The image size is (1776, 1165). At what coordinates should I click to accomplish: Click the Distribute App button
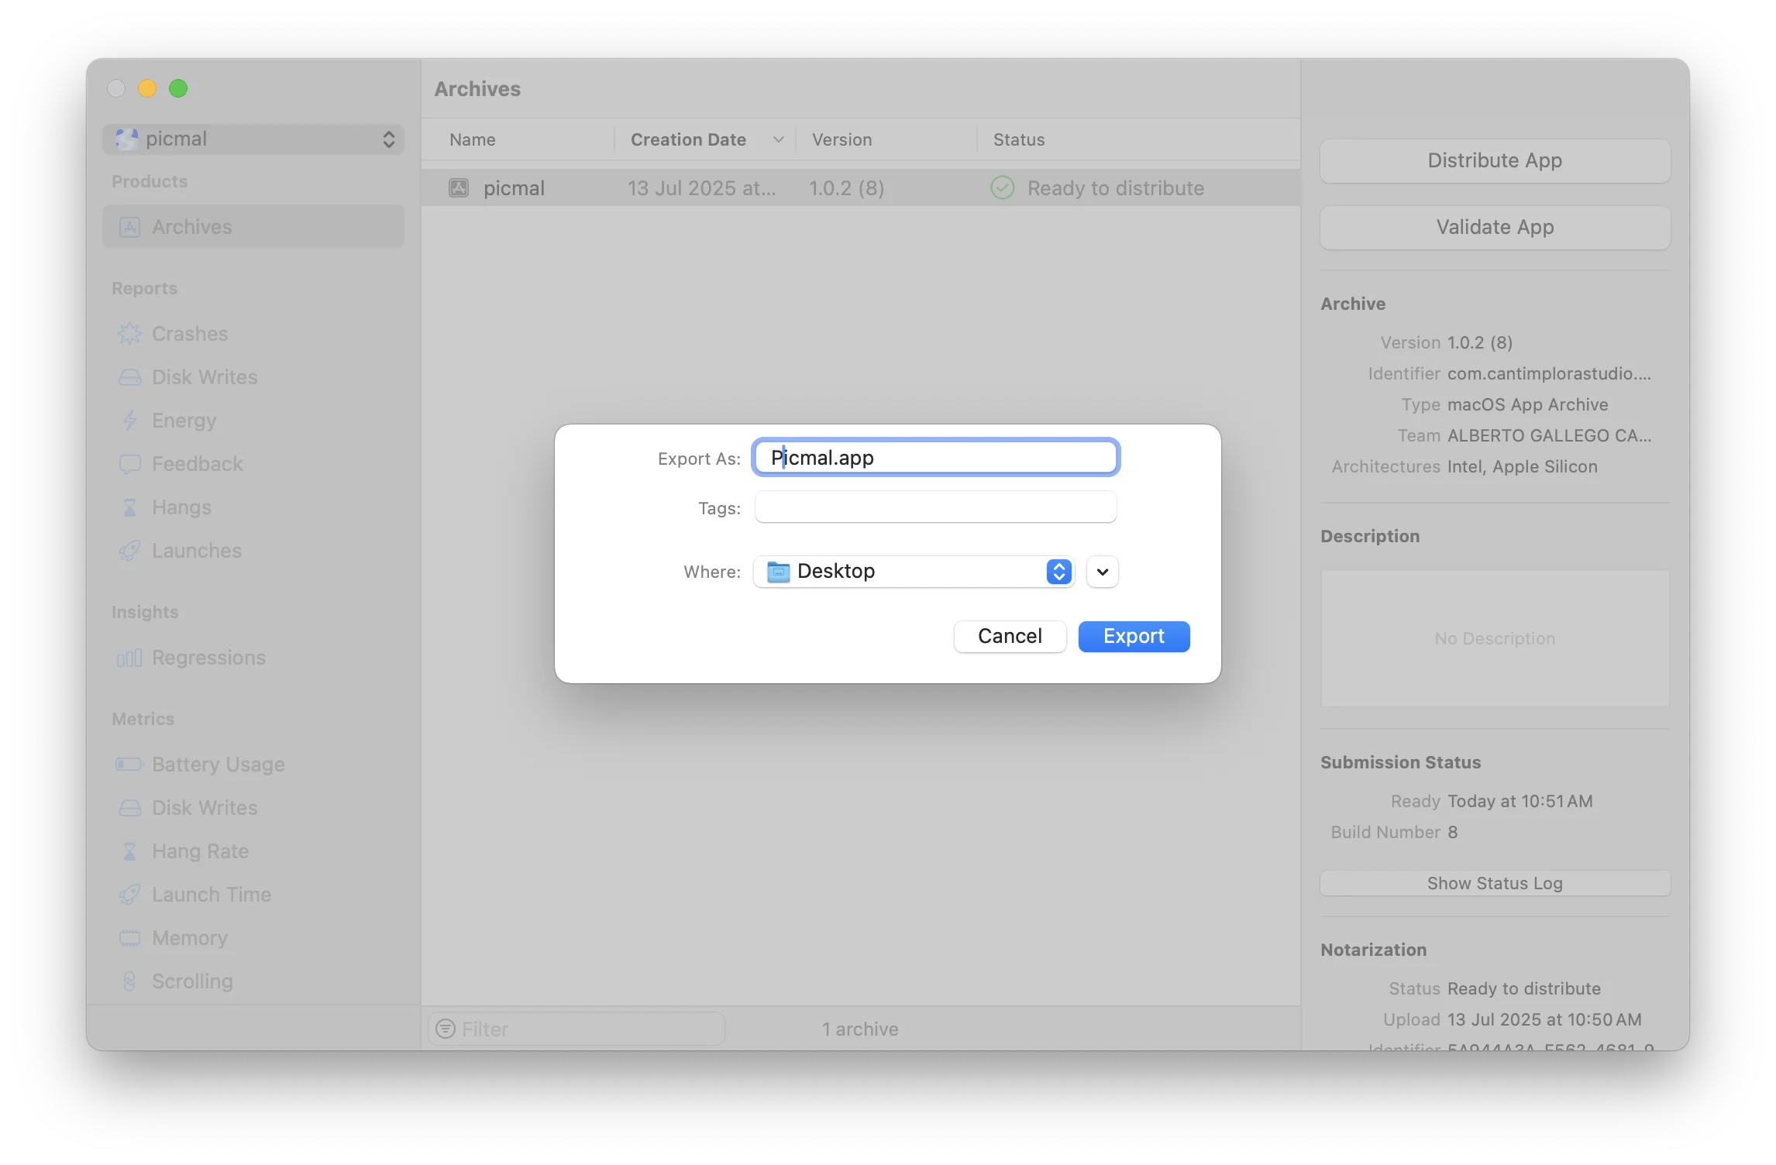click(1495, 161)
